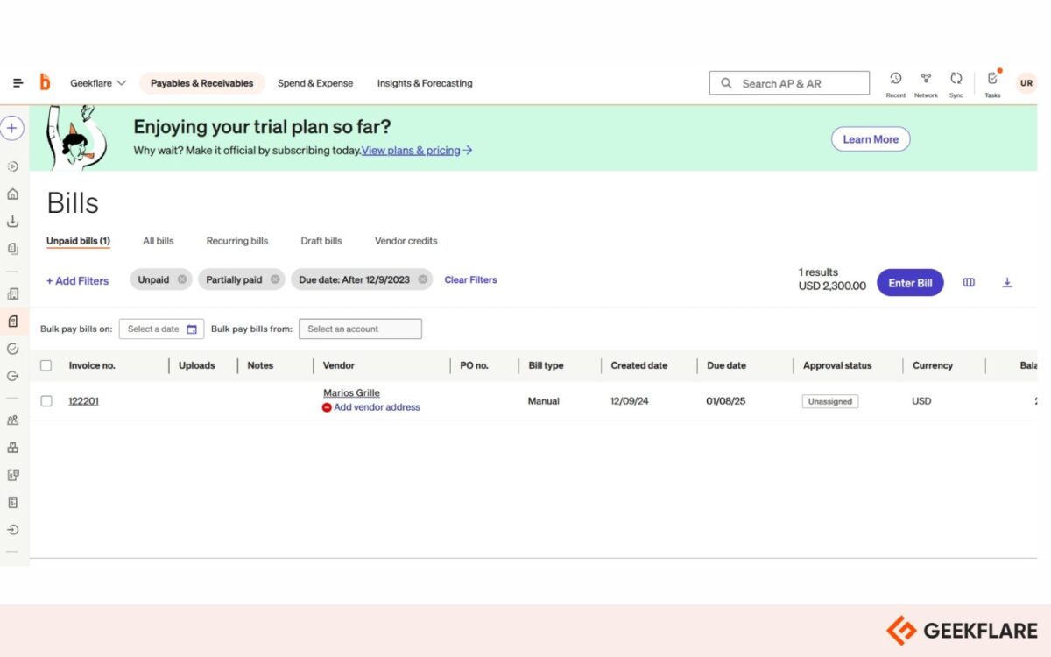
Task: Click the Currency column header
Action: click(932, 365)
